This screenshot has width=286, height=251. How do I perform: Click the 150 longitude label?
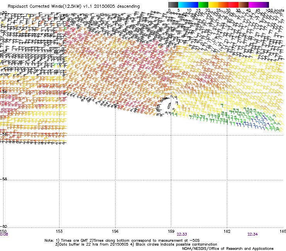[3, 231]
